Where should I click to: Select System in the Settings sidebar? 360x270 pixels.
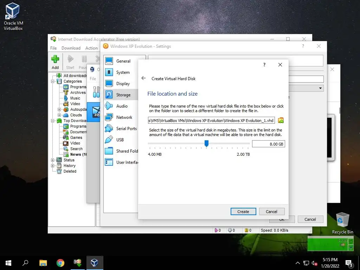121,72
